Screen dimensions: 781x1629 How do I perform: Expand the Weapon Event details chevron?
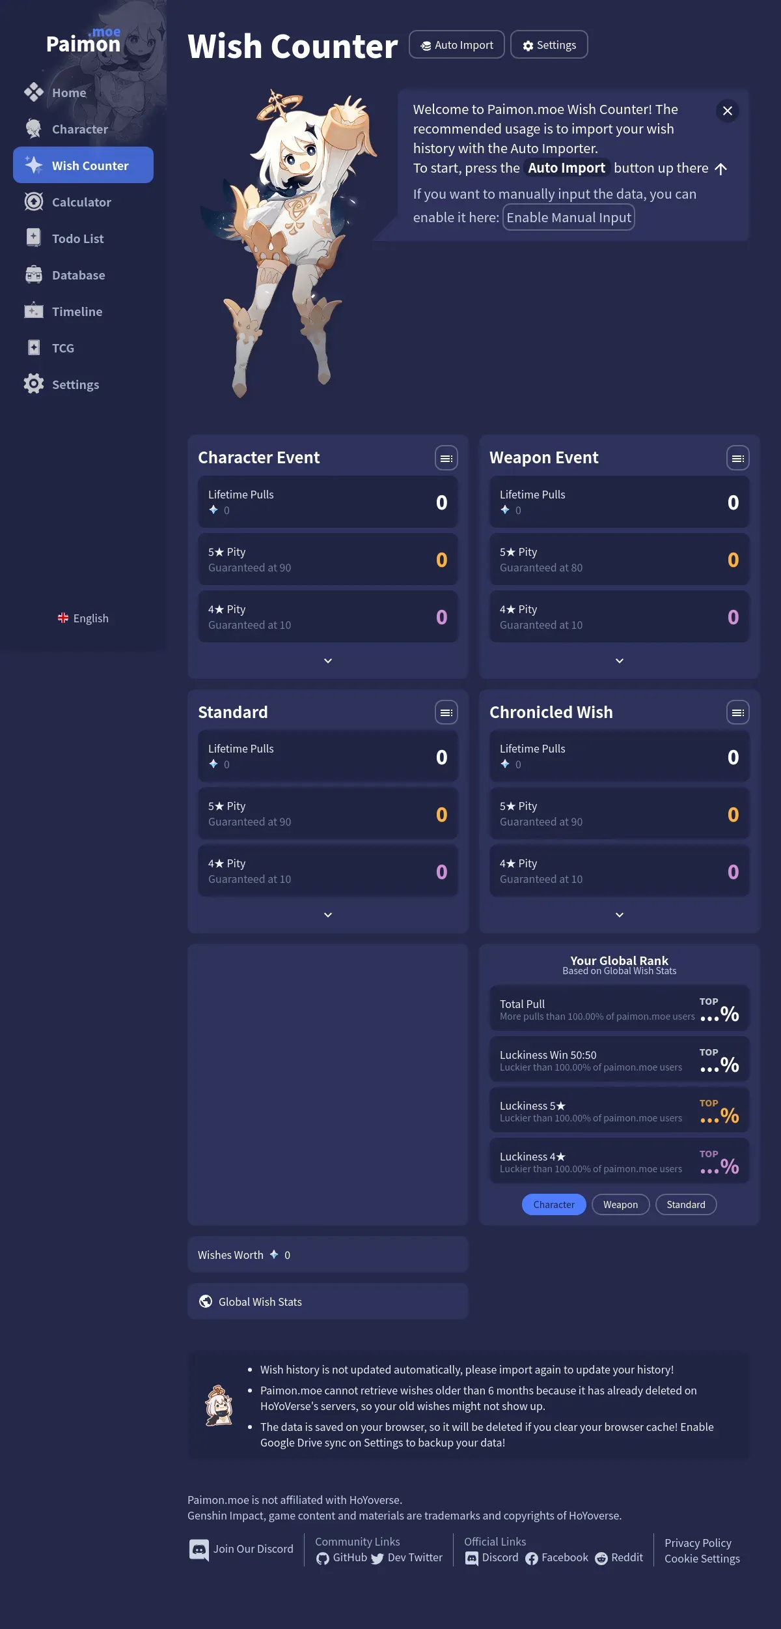pos(620,661)
